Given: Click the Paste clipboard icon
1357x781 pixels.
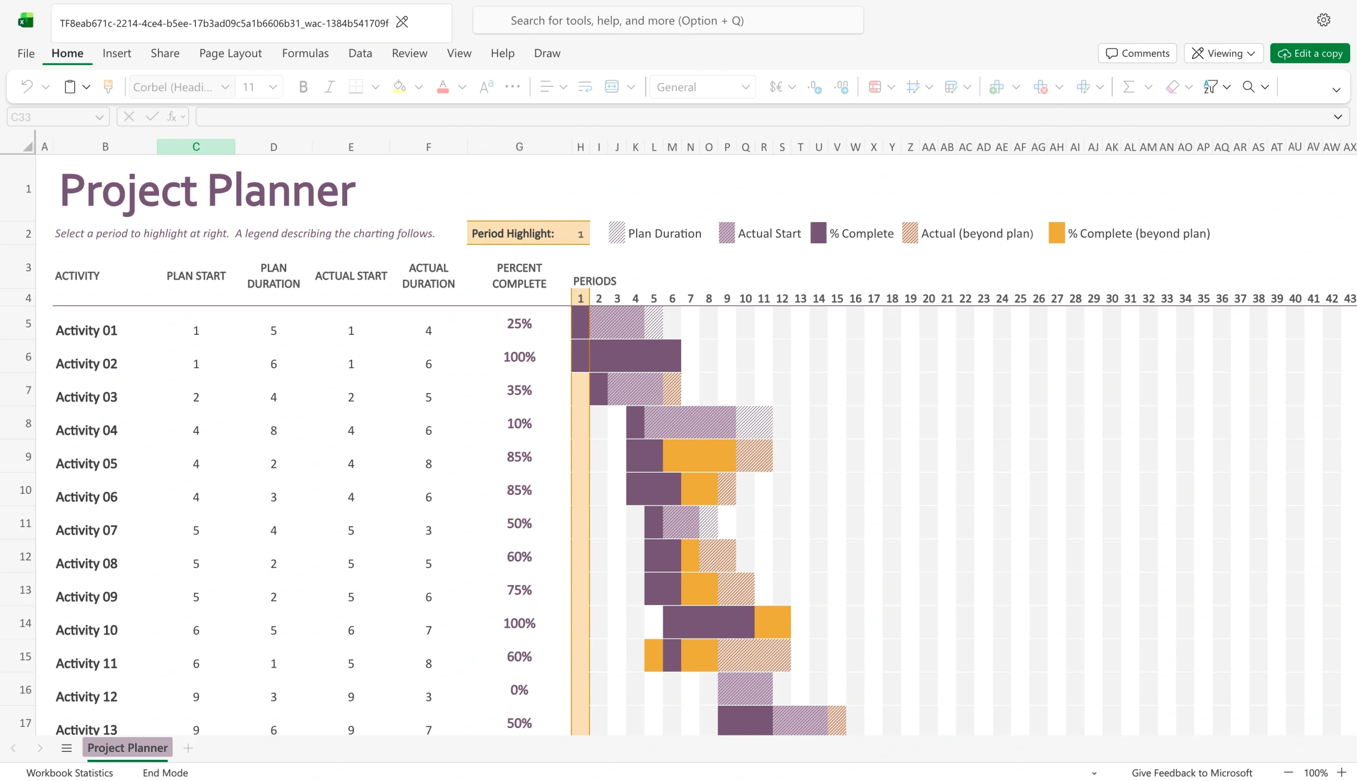Looking at the screenshot, I should tap(70, 86).
